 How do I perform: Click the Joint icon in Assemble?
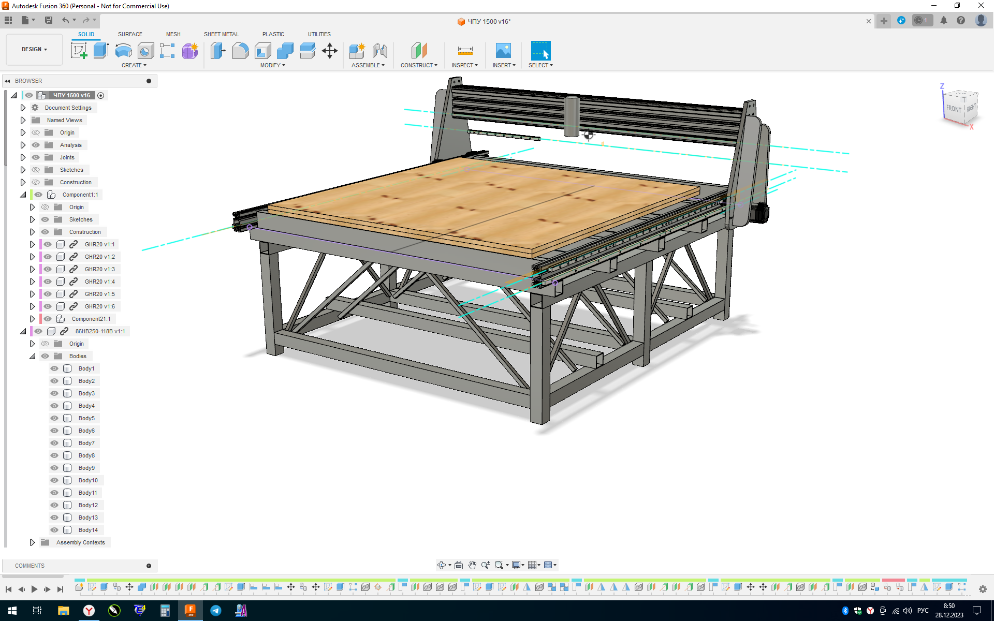click(380, 51)
